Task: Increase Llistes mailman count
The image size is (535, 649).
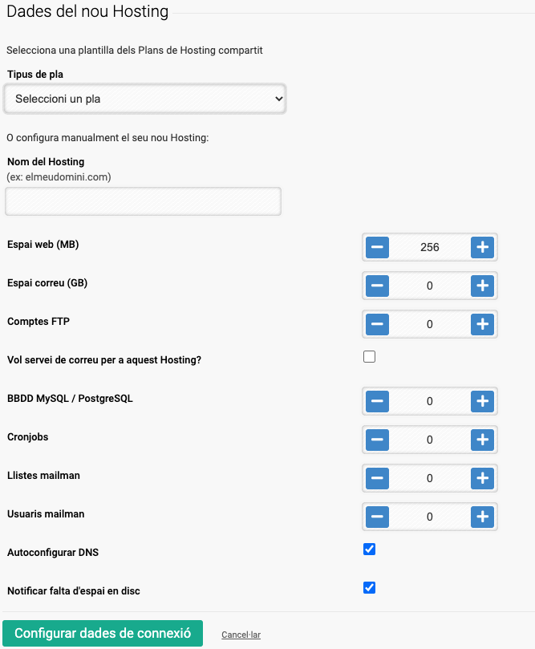Action: [482, 478]
